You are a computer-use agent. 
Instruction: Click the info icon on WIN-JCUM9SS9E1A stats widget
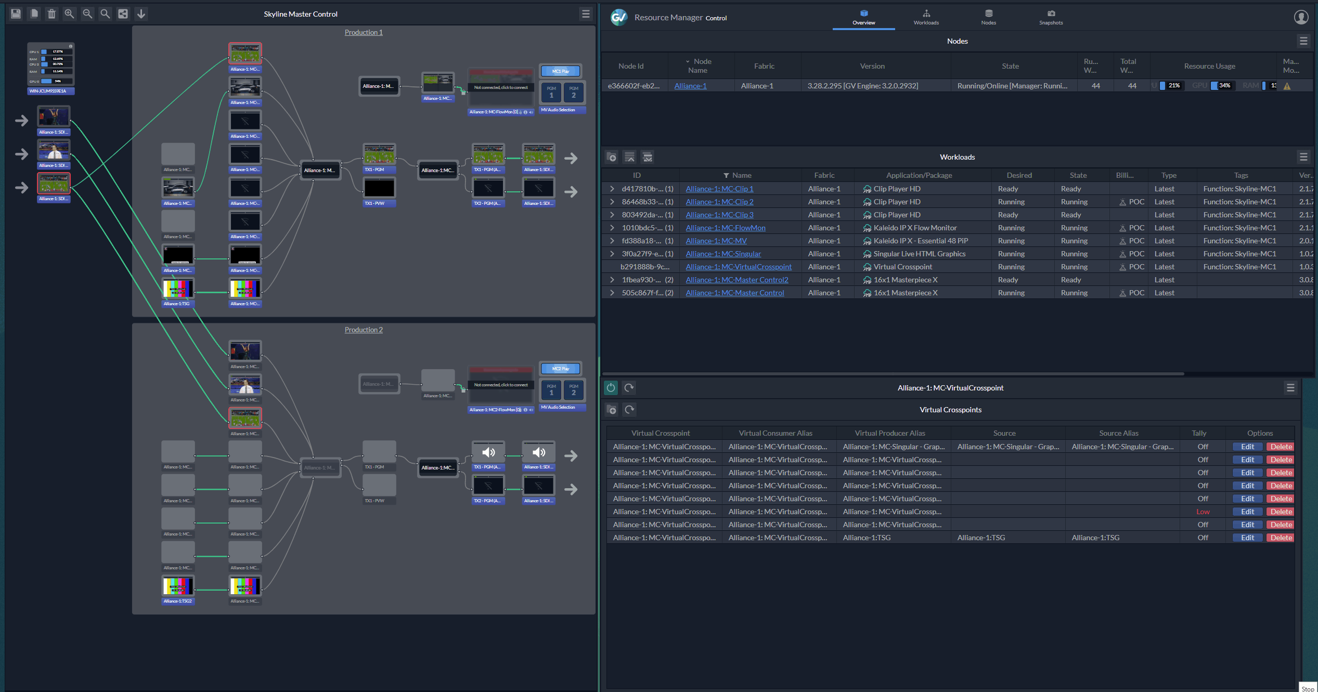coord(71,46)
